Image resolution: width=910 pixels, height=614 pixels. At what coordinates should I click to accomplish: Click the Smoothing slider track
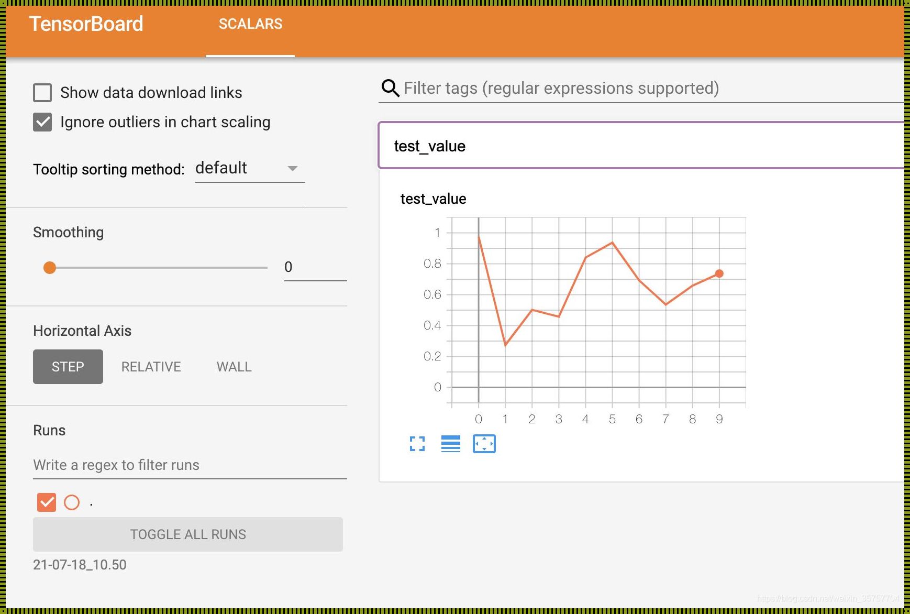point(159,268)
